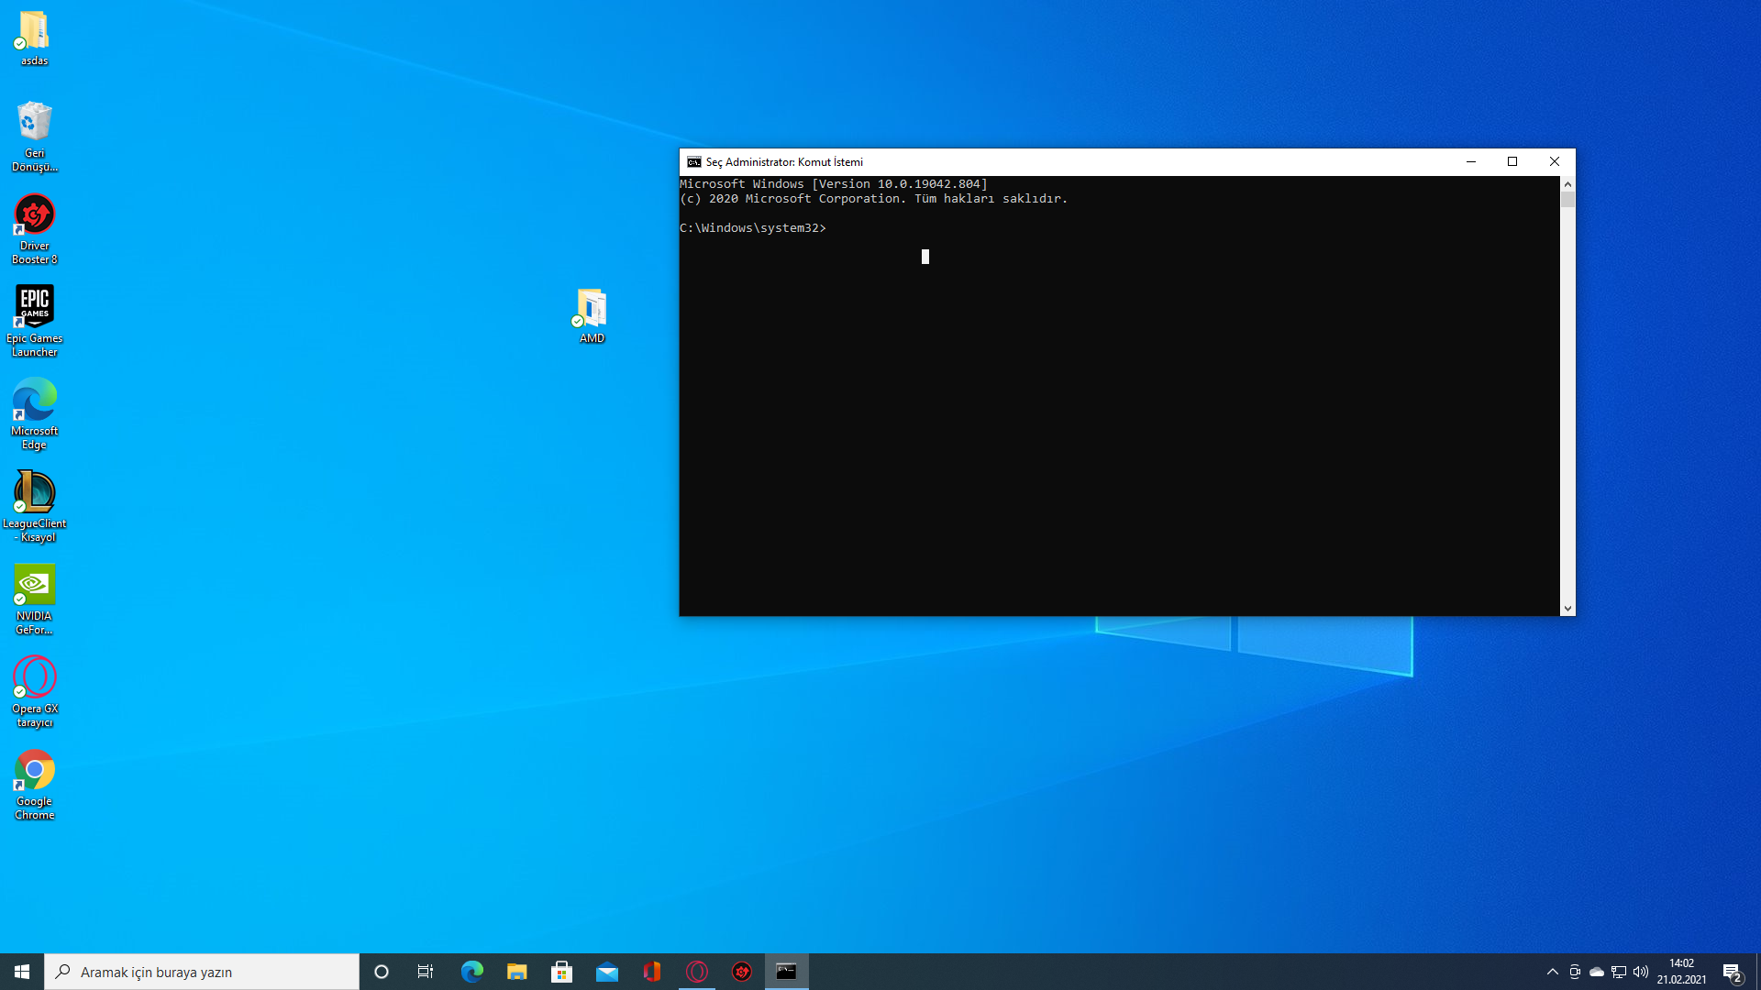Launch Driver Booster 8 desktop shortcut
Viewport: 1761px width, 990px height.
tap(34, 228)
